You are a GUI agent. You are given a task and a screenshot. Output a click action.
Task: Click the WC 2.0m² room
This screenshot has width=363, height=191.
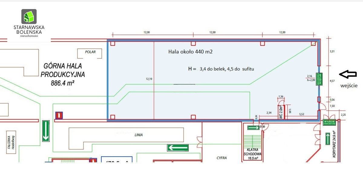tap(281, 112)
